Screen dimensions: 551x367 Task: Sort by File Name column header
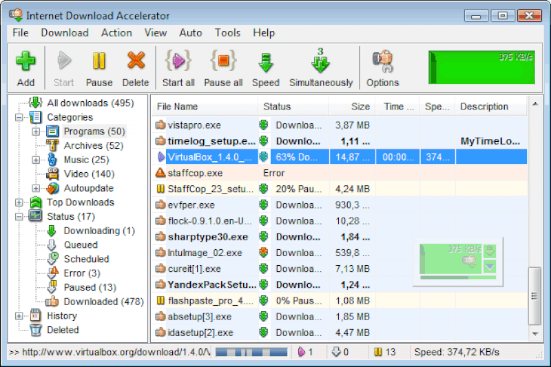click(205, 107)
